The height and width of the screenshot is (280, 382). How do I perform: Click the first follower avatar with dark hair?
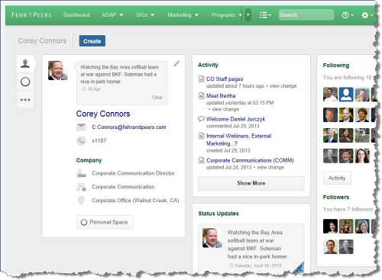[x=330, y=226]
